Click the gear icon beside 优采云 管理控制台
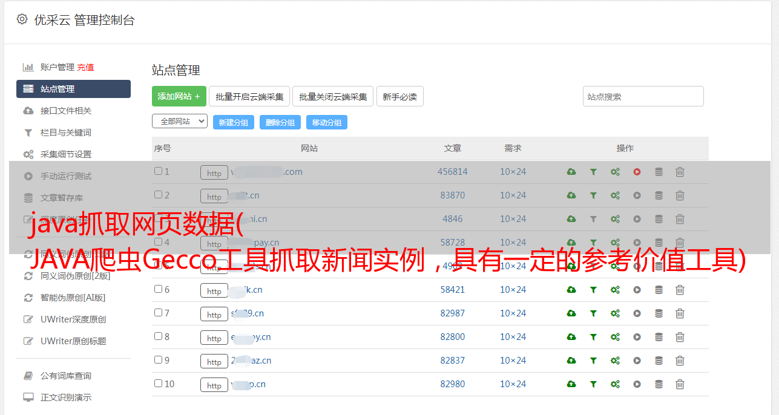The width and height of the screenshot is (779, 415). tap(22, 19)
